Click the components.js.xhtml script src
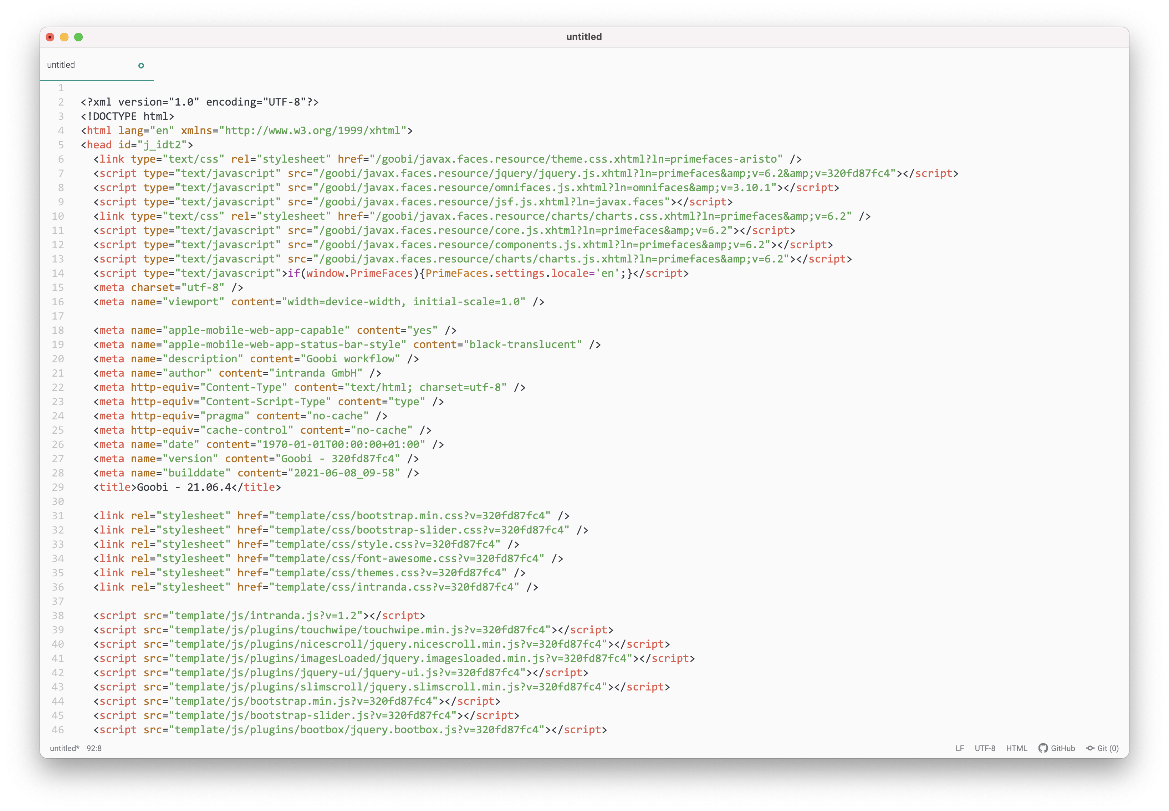 point(542,244)
